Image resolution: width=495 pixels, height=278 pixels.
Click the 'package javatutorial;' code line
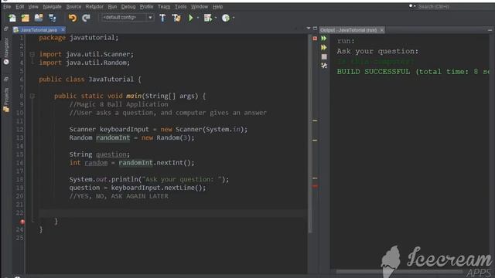79,38
